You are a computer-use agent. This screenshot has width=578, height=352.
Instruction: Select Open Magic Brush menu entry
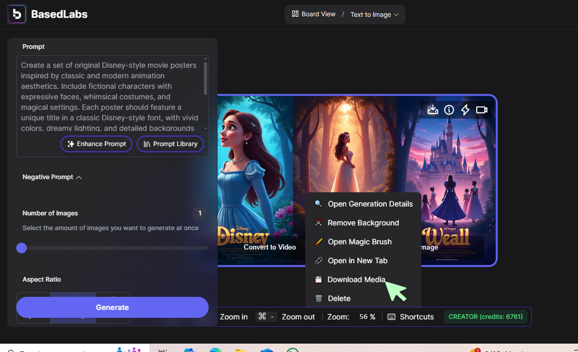coord(363,242)
